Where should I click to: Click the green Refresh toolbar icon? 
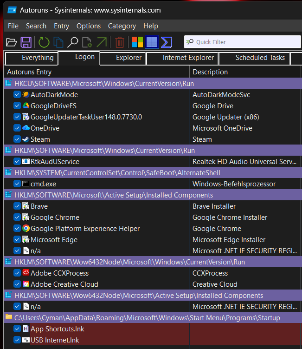tap(44, 42)
